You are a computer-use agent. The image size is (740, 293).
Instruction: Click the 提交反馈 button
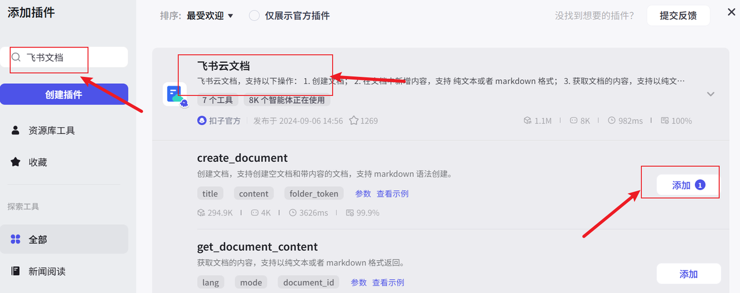point(679,16)
